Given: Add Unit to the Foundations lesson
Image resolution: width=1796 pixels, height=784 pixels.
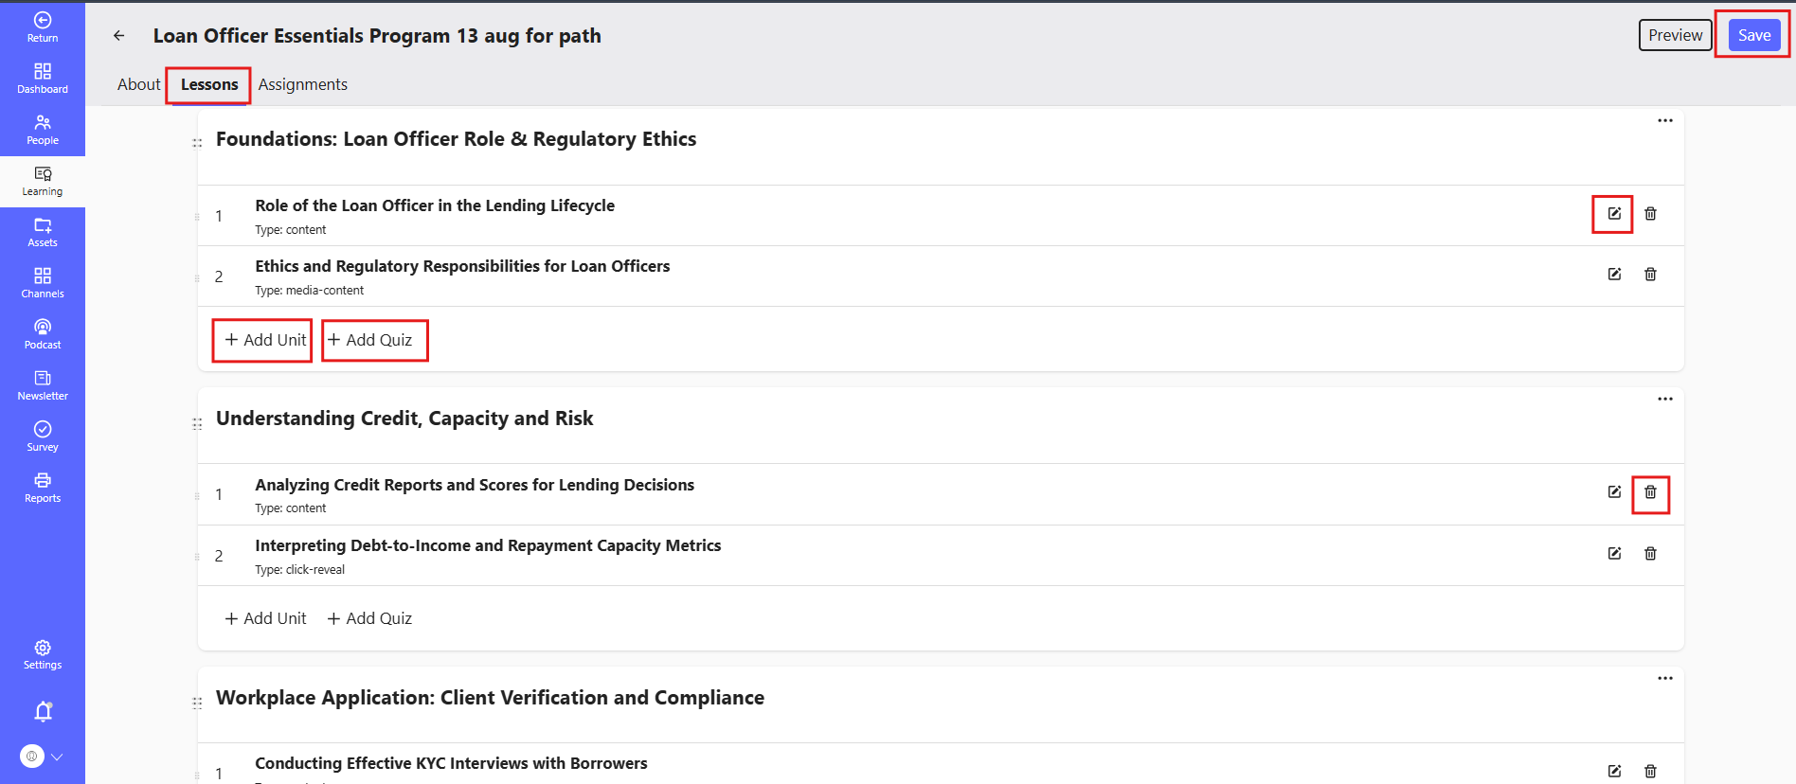Looking at the screenshot, I should click(265, 340).
